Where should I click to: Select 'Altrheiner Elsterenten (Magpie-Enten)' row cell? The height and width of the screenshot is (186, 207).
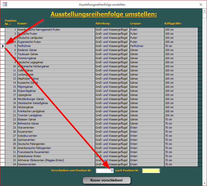tap(55, 160)
